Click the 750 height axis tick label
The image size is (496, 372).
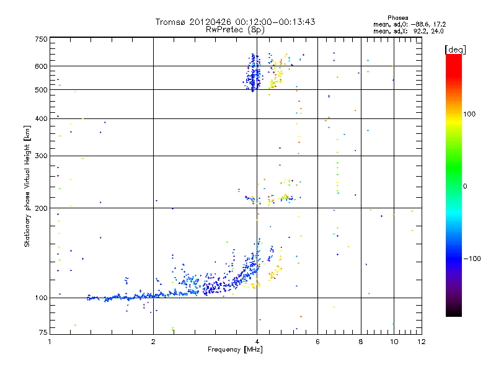click(41, 39)
